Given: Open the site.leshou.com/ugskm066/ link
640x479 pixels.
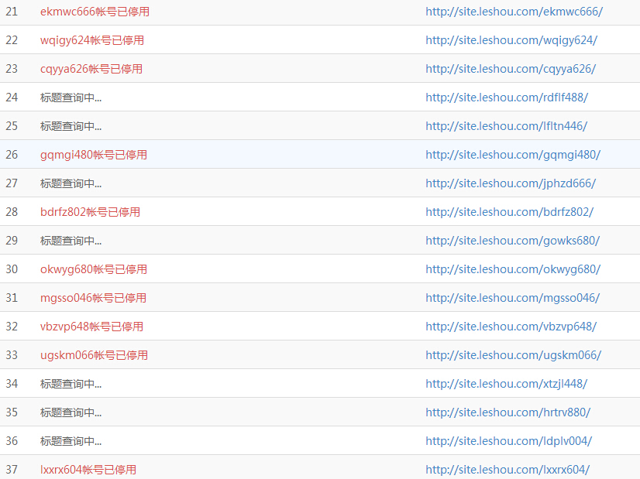Looking at the screenshot, I should [x=513, y=355].
